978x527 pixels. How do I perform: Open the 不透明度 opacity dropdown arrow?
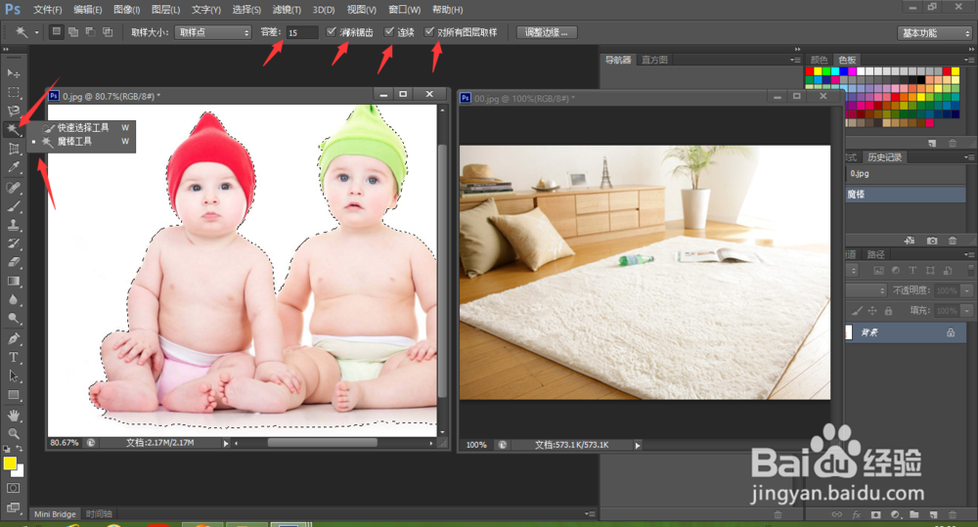coord(967,290)
